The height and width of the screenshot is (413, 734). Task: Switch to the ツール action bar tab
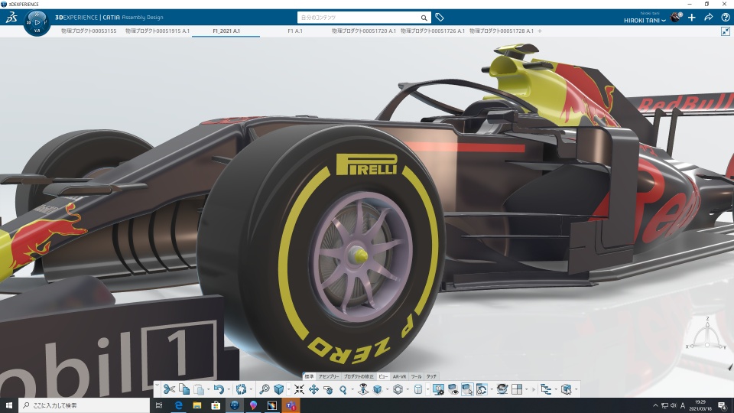coord(416,376)
